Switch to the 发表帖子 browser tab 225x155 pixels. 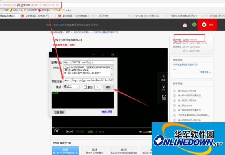click(39, 16)
